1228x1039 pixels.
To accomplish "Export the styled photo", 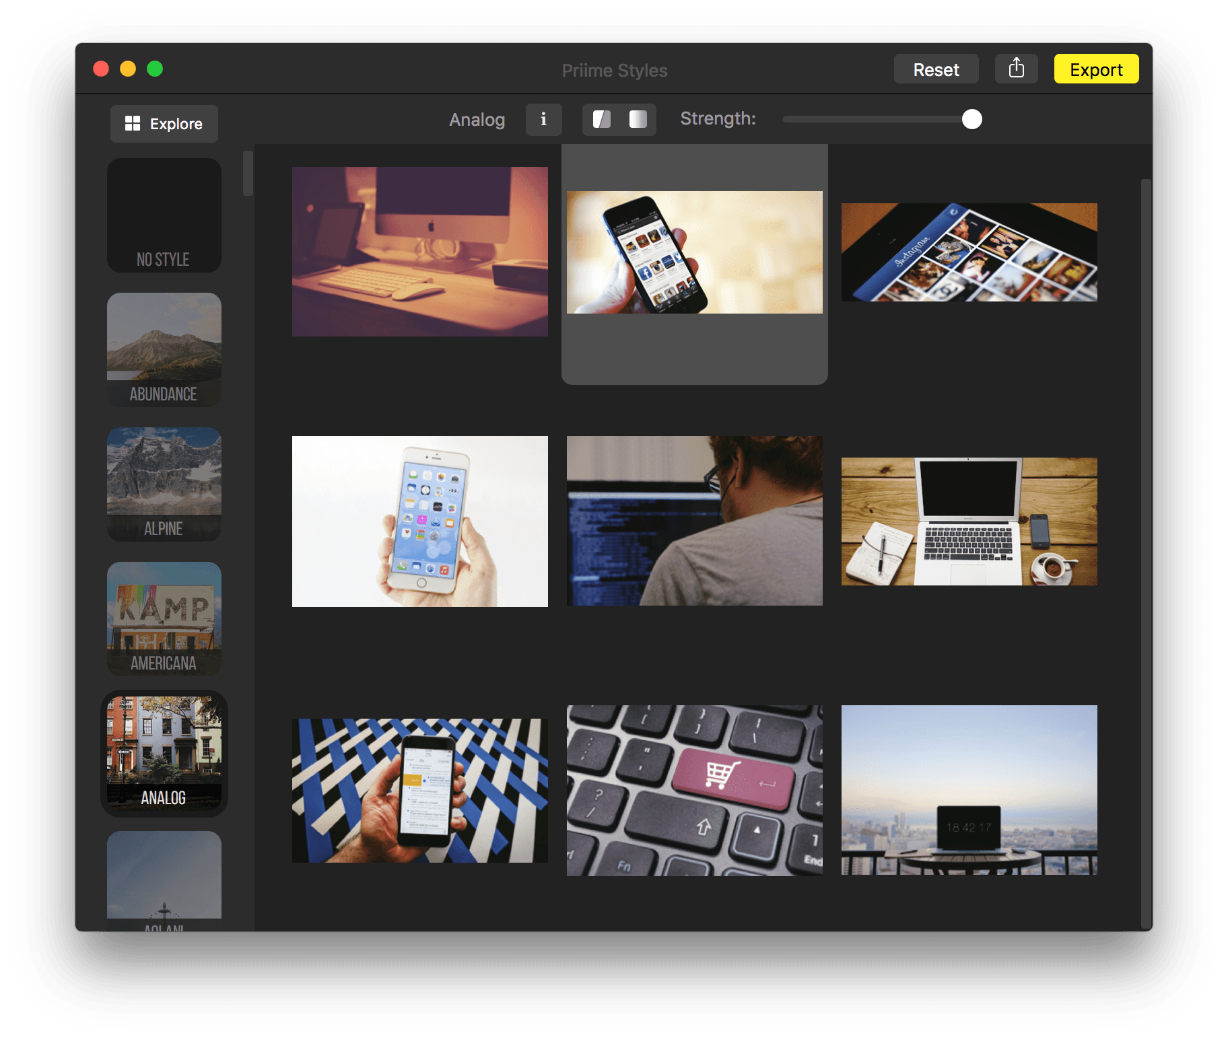I will pyautogui.click(x=1096, y=69).
